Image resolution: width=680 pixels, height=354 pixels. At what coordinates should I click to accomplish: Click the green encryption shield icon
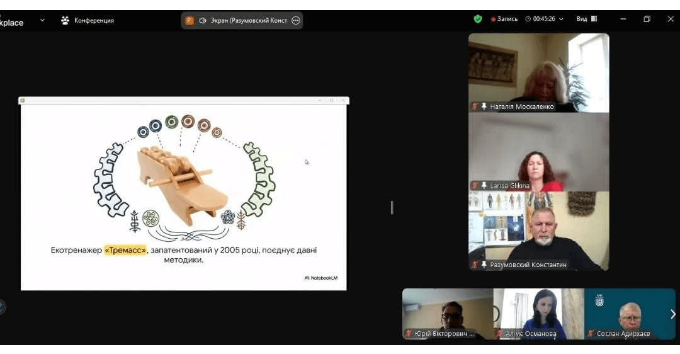tap(478, 19)
